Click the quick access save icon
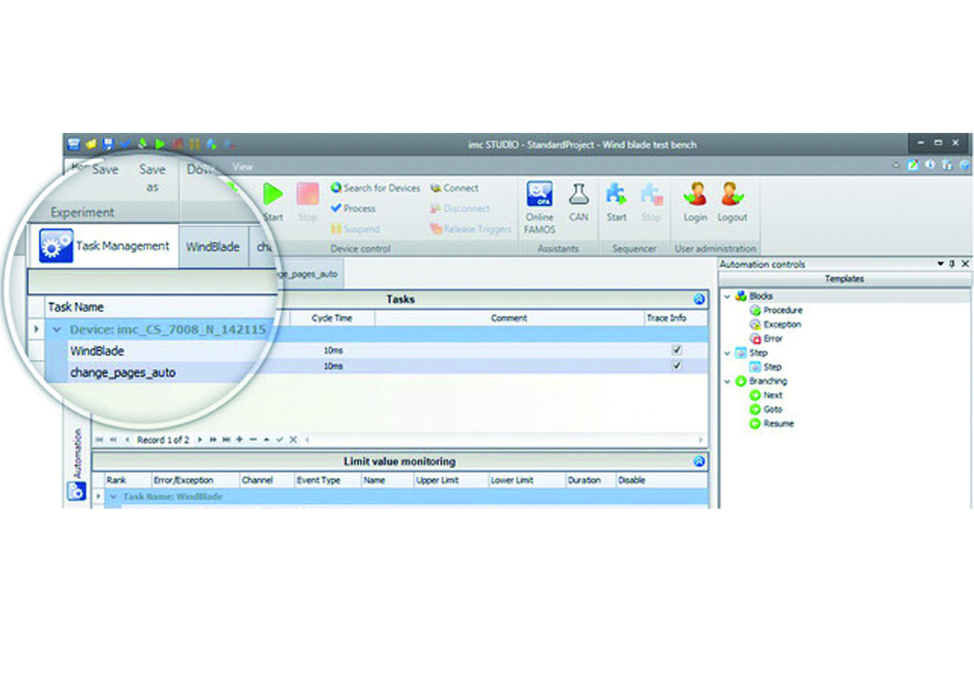Viewport: 974px width, 685px height. coord(74,144)
